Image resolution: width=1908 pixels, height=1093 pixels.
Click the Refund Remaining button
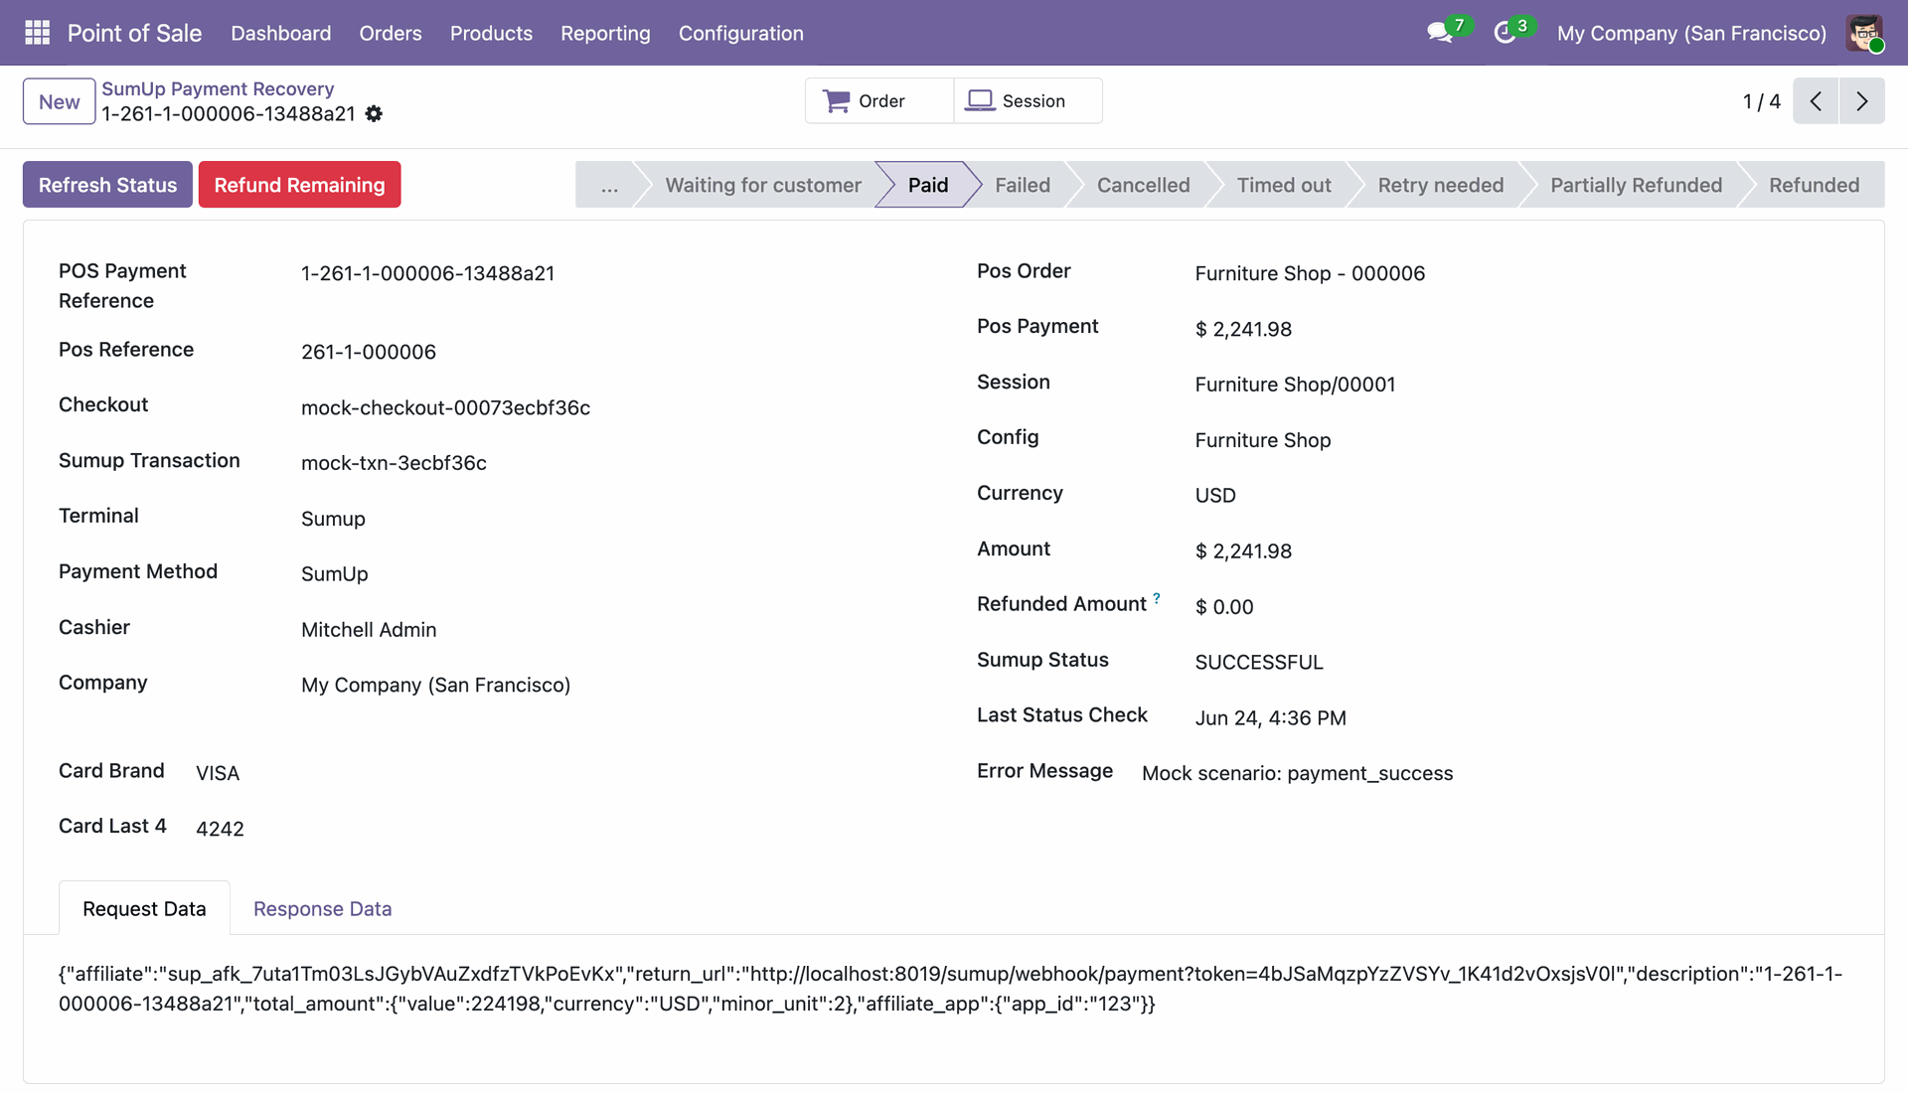click(299, 185)
